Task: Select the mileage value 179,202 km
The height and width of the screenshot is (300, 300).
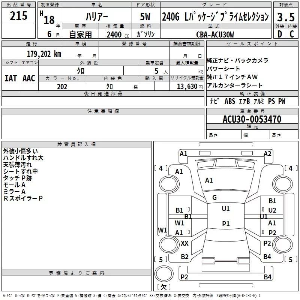Action: point(44,54)
